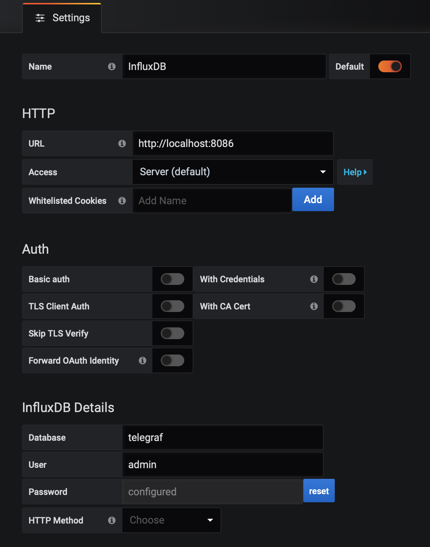Click the With Credentials info icon
The width and height of the screenshot is (430, 547).
point(314,279)
